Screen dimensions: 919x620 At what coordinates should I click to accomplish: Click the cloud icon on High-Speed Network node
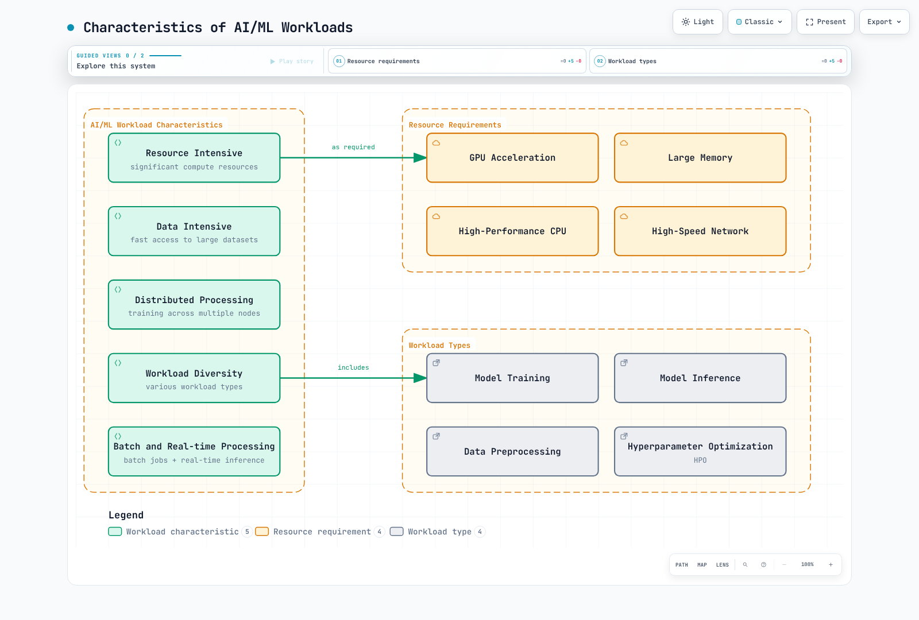[x=624, y=216]
